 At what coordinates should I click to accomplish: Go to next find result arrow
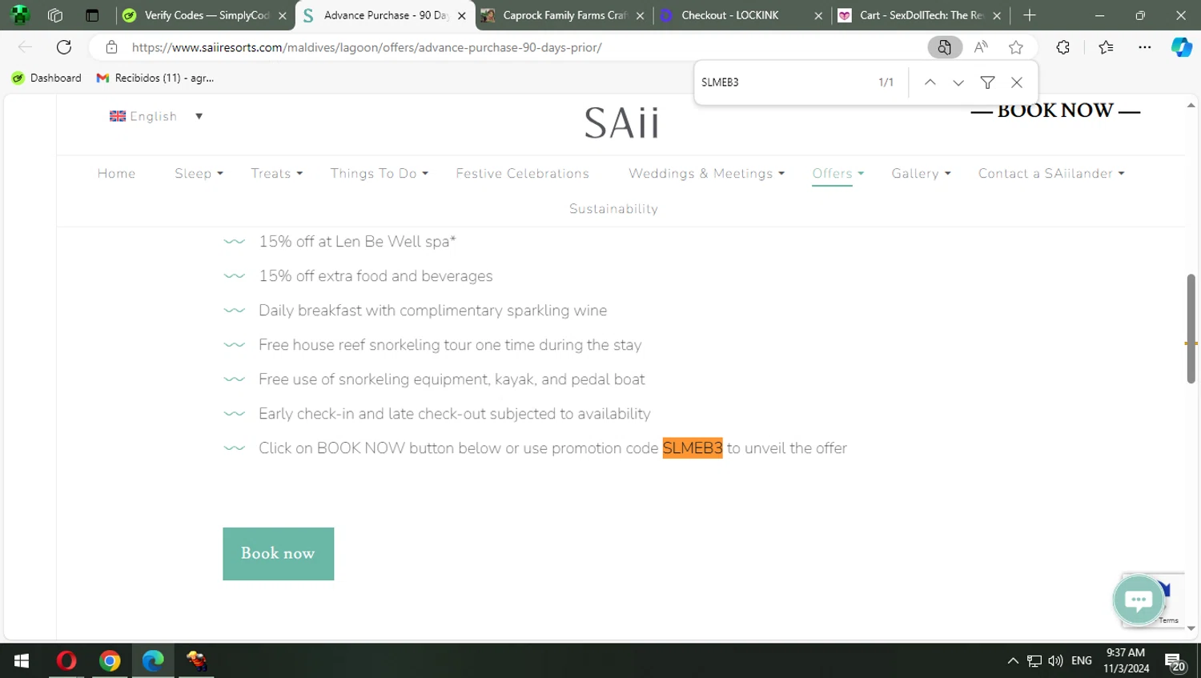[958, 82]
